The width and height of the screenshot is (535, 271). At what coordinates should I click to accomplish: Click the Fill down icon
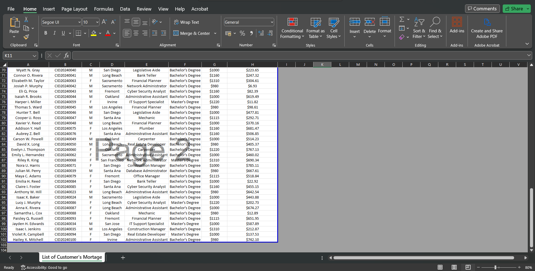[402, 28]
